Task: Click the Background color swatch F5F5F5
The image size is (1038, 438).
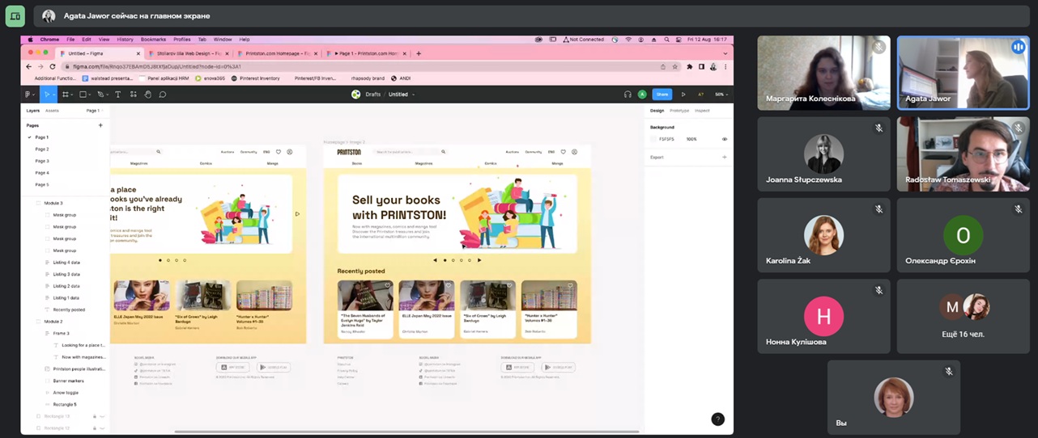Action: [x=653, y=139]
